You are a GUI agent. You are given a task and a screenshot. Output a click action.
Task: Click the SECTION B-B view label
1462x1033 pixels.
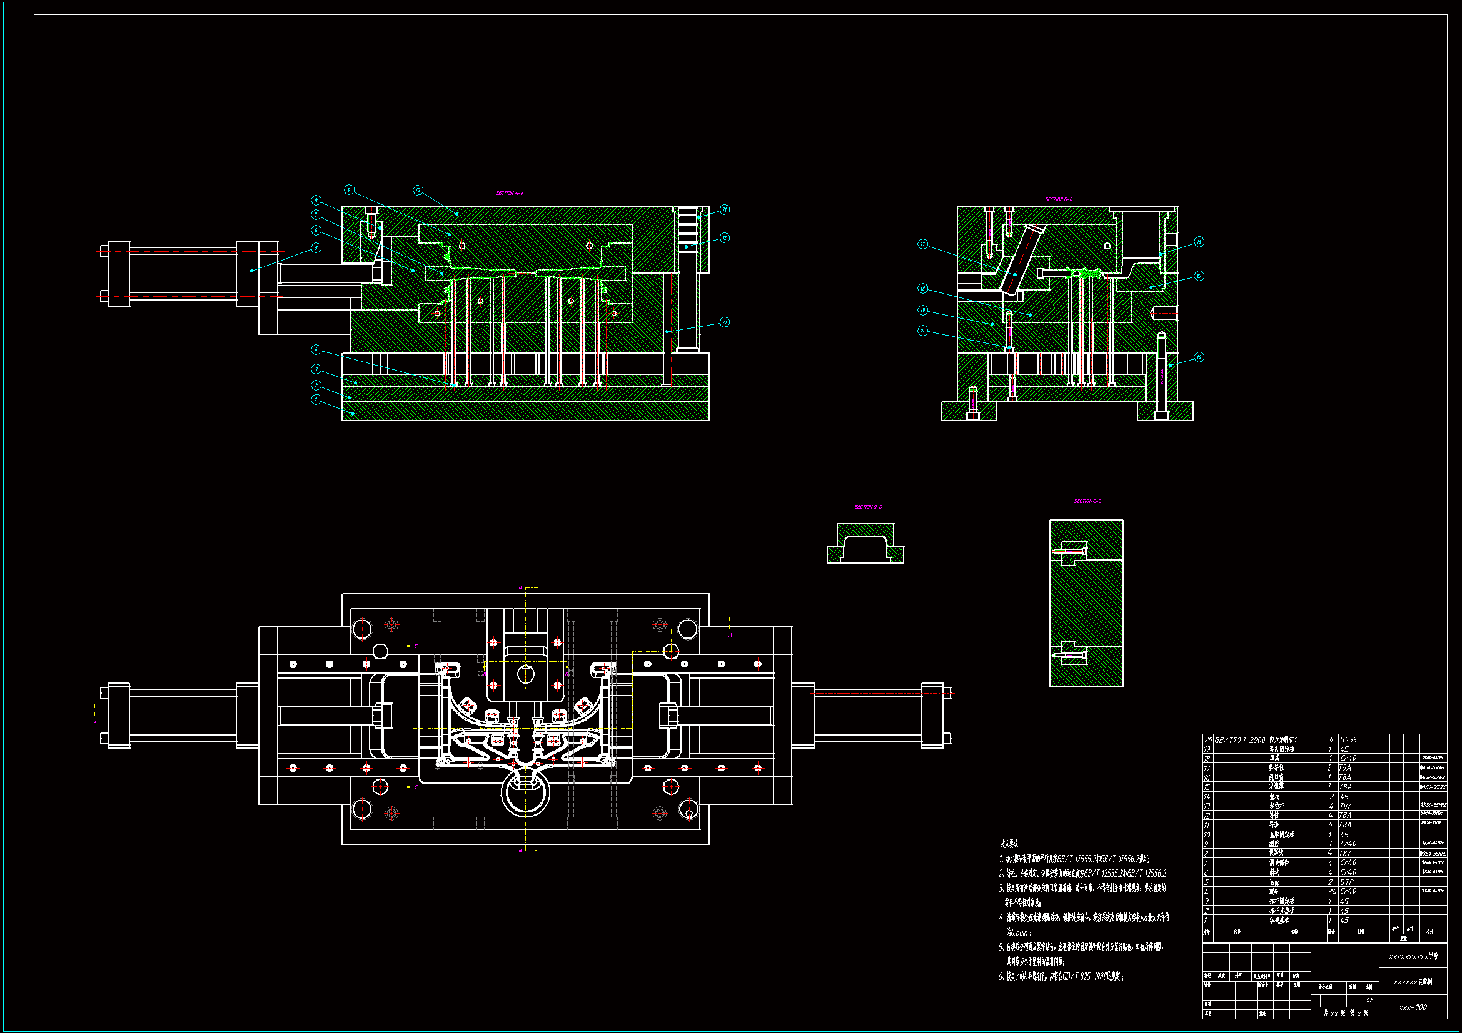point(1058,199)
